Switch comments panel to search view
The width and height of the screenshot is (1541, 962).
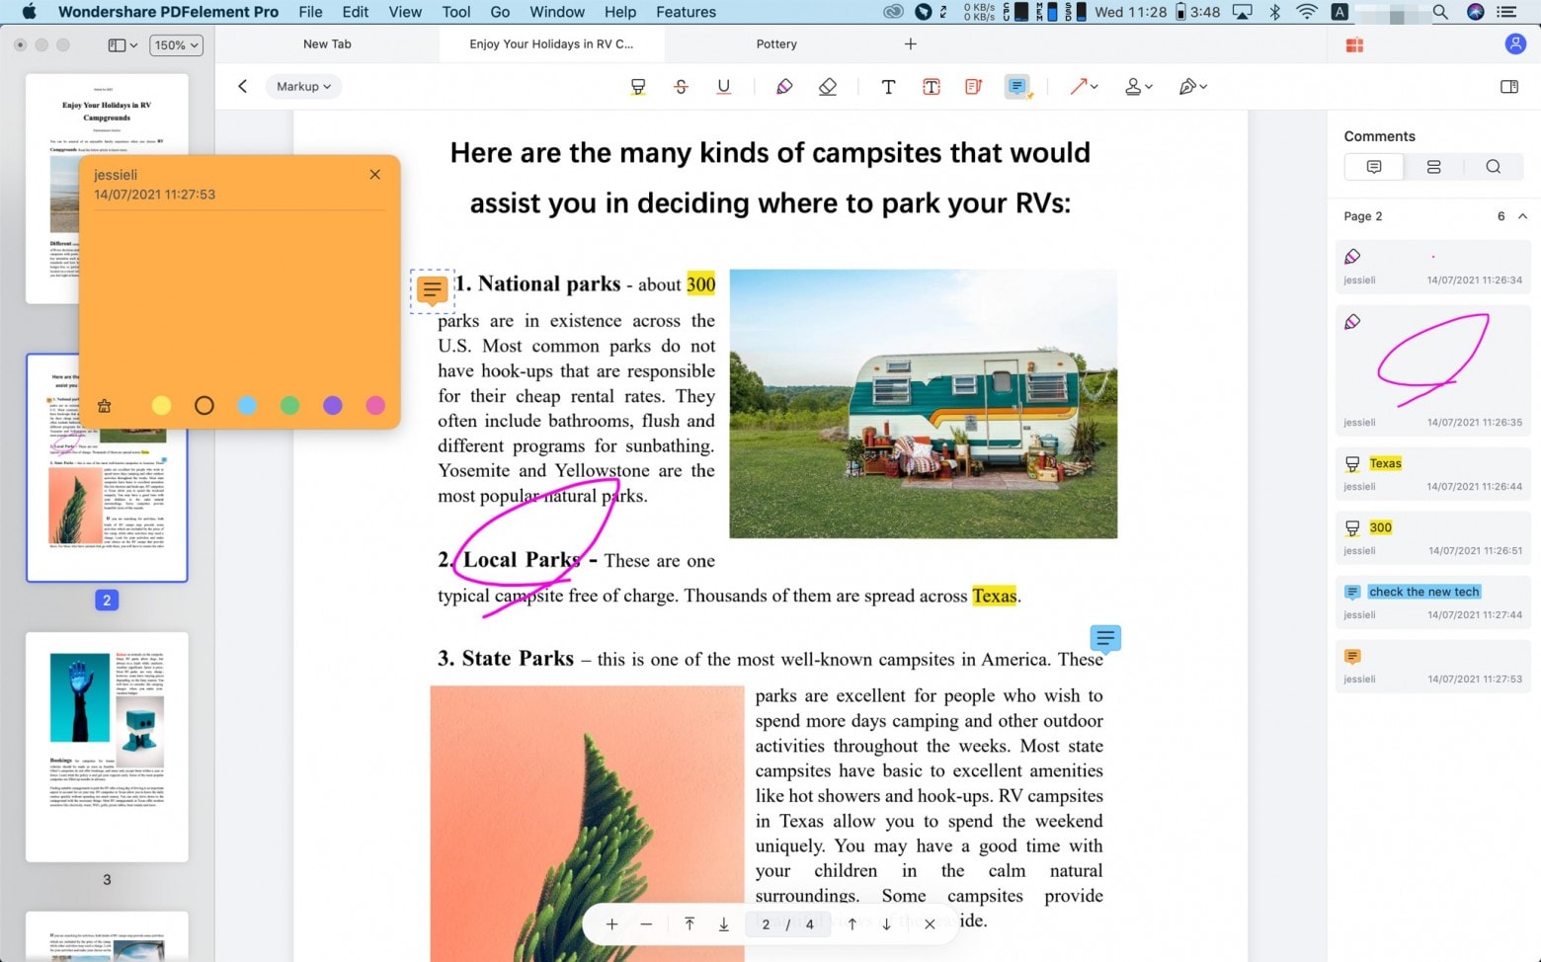[x=1494, y=166]
